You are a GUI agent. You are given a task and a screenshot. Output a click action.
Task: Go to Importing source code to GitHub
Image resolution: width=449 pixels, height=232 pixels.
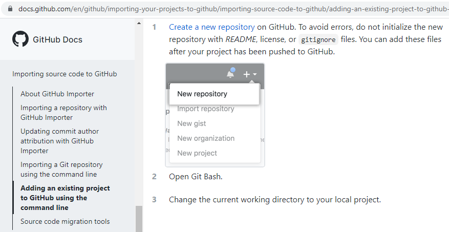[x=65, y=74]
